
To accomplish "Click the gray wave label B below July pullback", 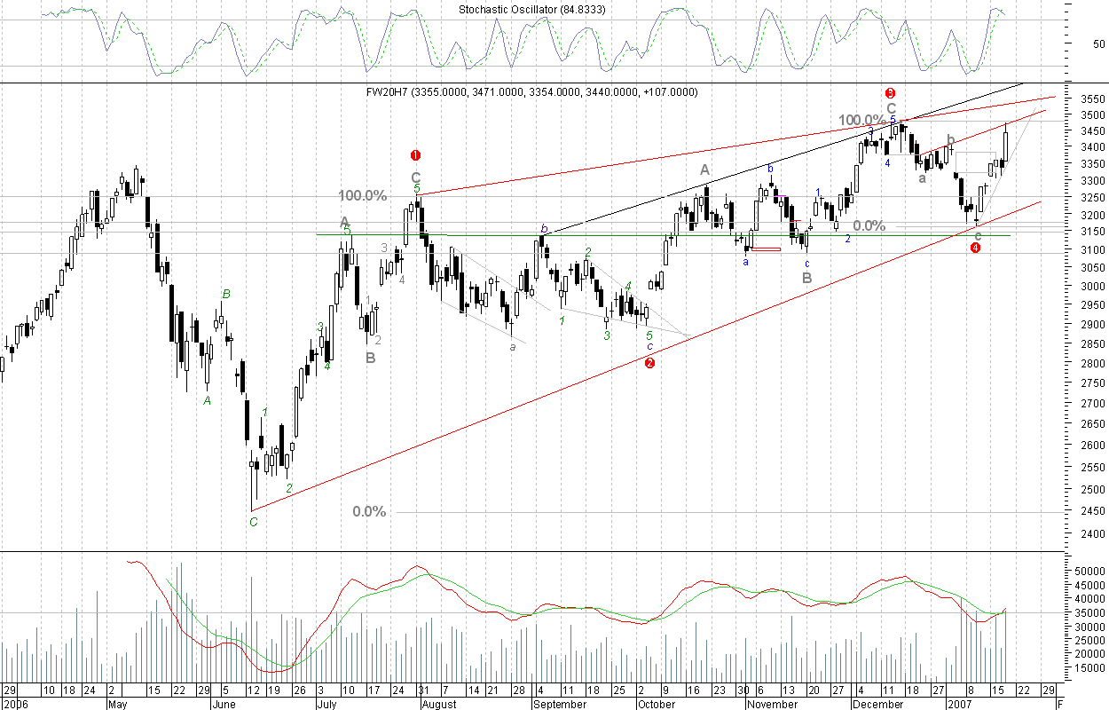I will [x=370, y=358].
